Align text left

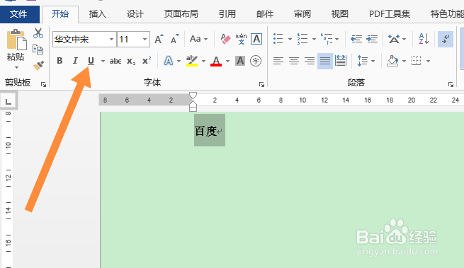point(278,61)
